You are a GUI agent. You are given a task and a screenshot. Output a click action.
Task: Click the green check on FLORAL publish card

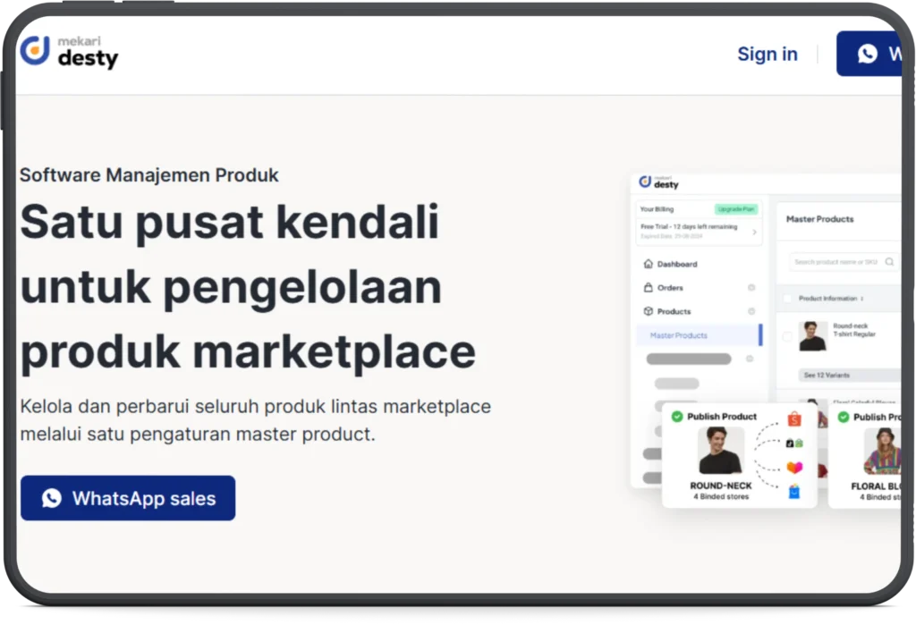(x=844, y=417)
